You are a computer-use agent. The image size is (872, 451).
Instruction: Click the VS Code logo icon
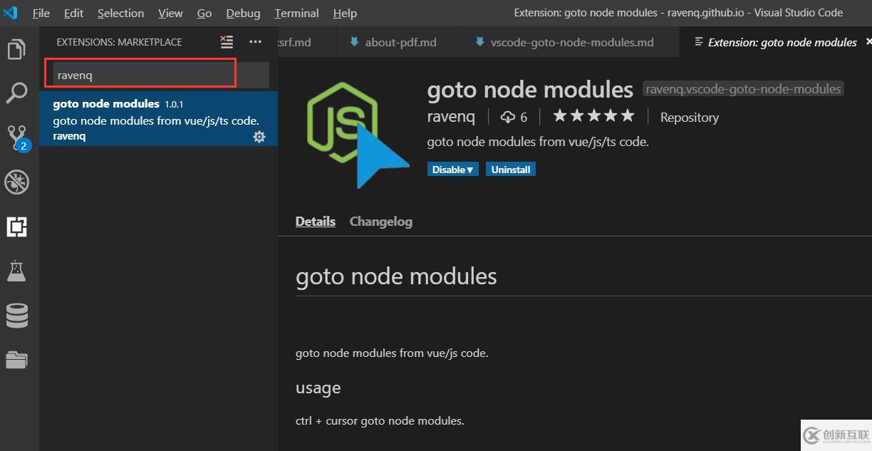click(10, 13)
